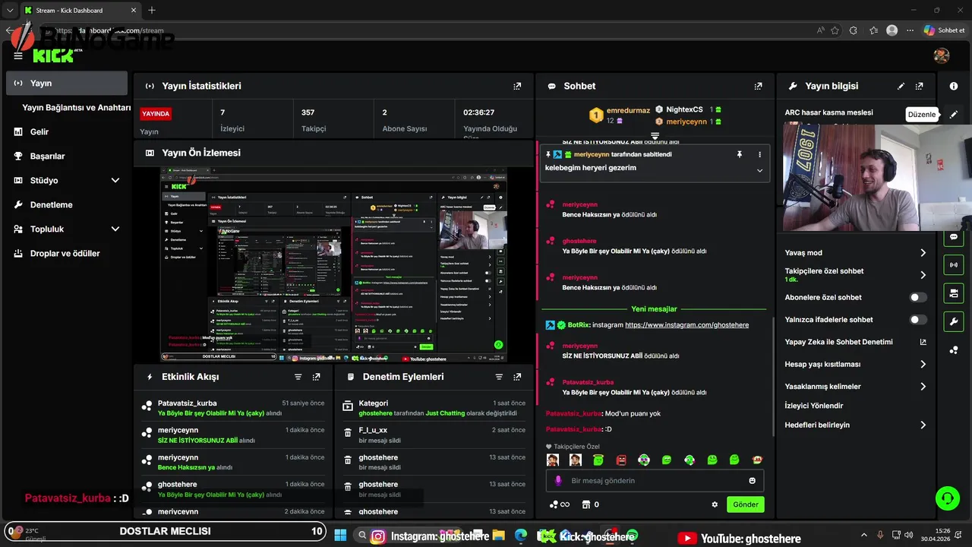This screenshot has height=547, width=972.
Task: Pop out the Yayın Ön İzlemesi panel
Action: pos(517,153)
